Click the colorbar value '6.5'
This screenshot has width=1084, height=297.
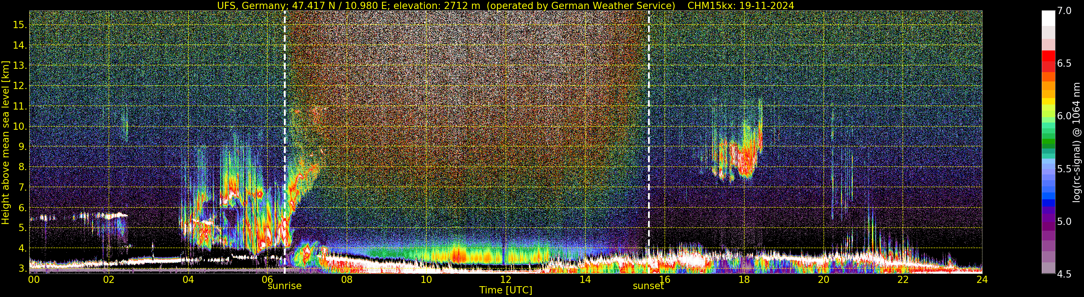1064,63
